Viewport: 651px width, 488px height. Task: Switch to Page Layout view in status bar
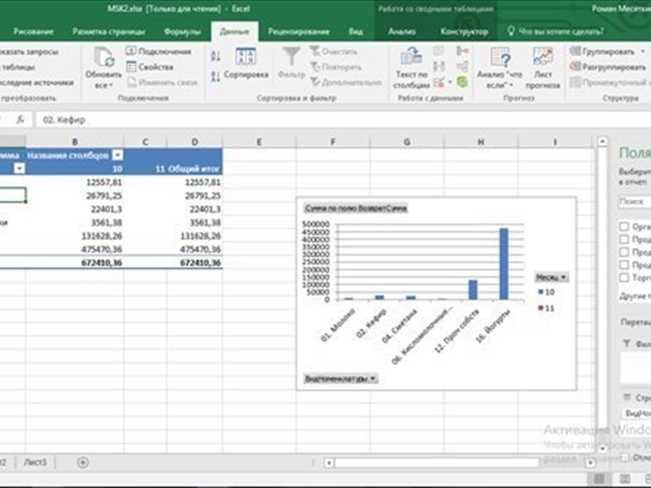tap(625, 479)
